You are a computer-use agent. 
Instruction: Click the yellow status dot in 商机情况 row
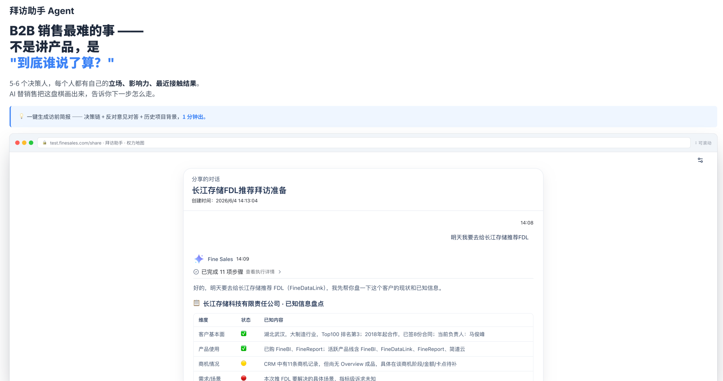click(243, 363)
